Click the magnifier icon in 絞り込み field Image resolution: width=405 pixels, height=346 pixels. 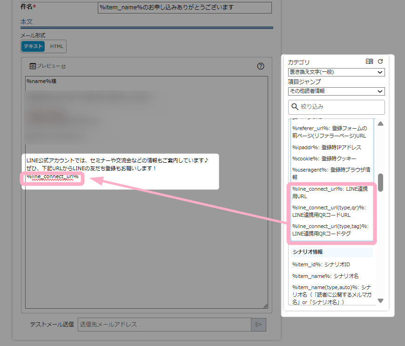coord(295,107)
